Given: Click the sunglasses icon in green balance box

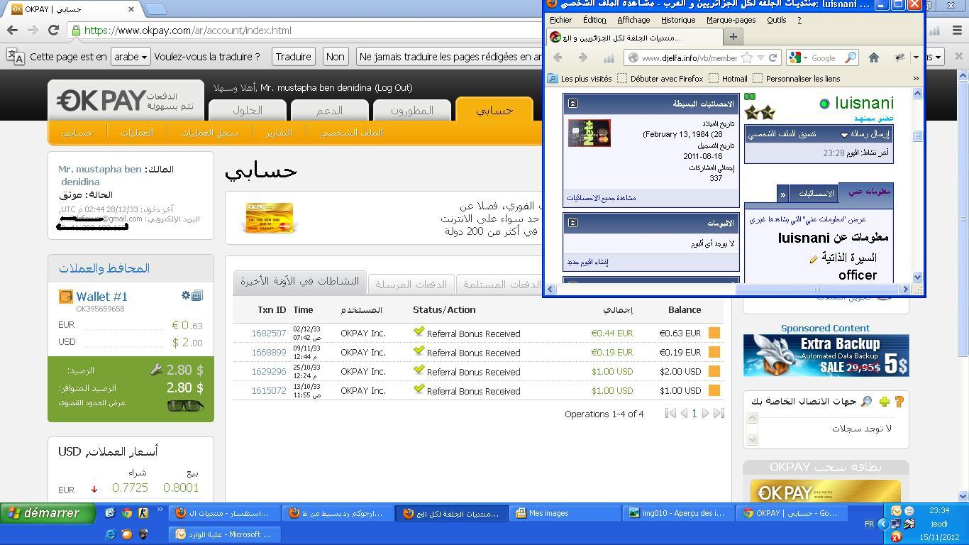Looking at the screenshot, I should [x=185, y=405].
